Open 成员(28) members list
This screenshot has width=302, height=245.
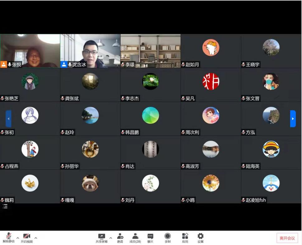[x=135, y=238]
